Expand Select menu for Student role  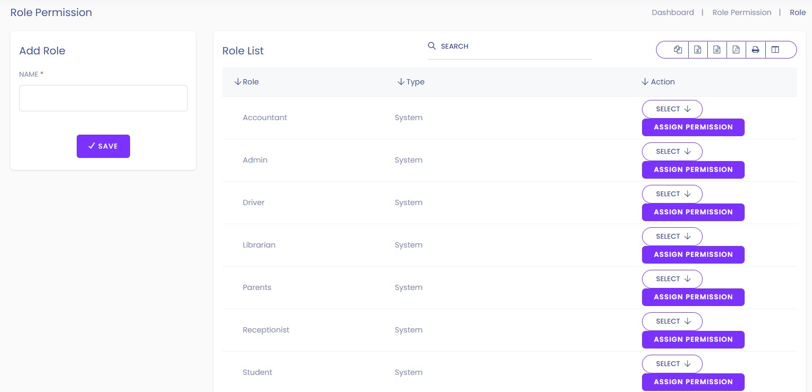coord(672,364)
